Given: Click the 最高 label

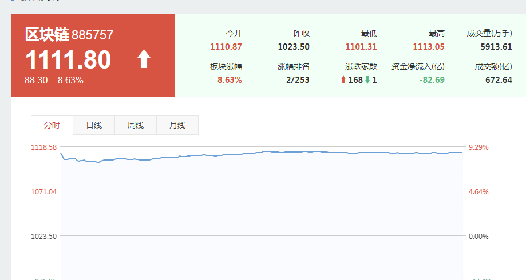Looking at the screenshot, I should click(x=437, y=33).
